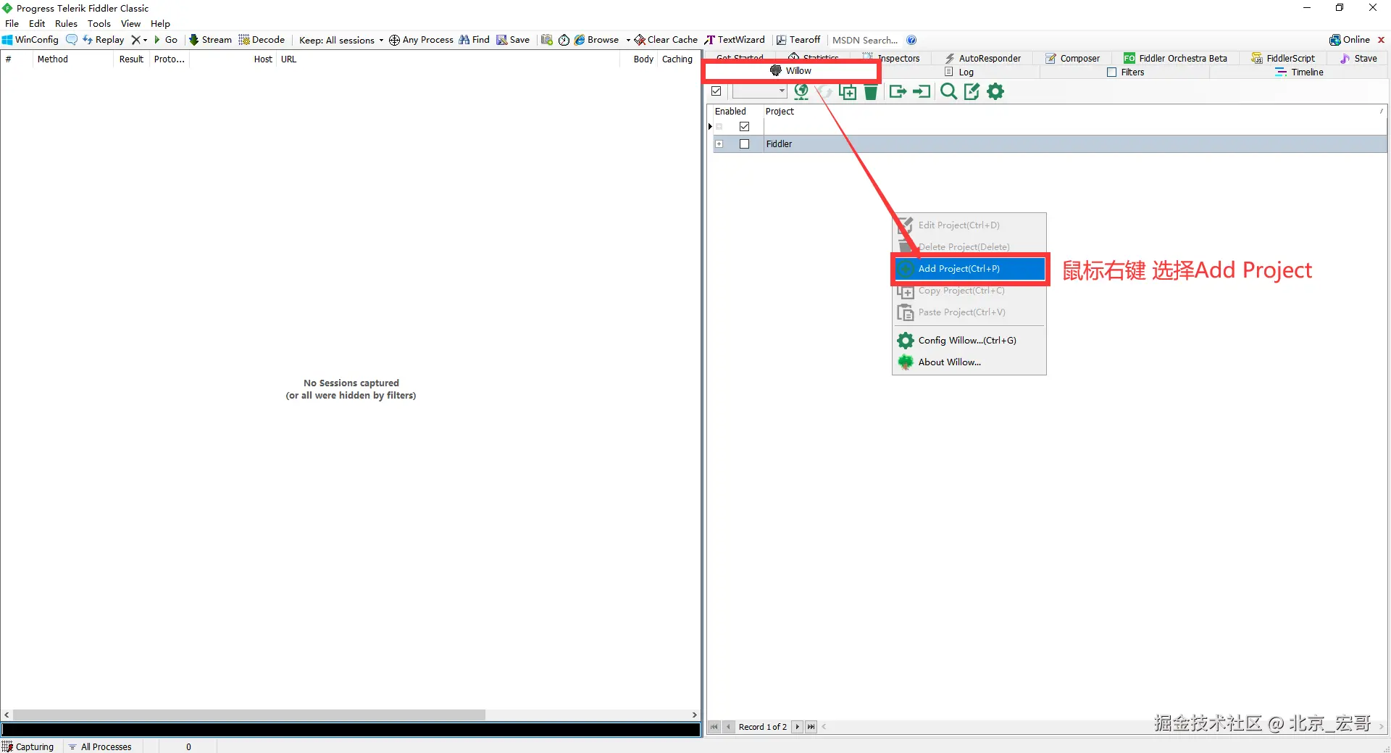Viewport: 1391px width, 753px height.
Task: Replay the selected sessions
Action: point(104,40)
